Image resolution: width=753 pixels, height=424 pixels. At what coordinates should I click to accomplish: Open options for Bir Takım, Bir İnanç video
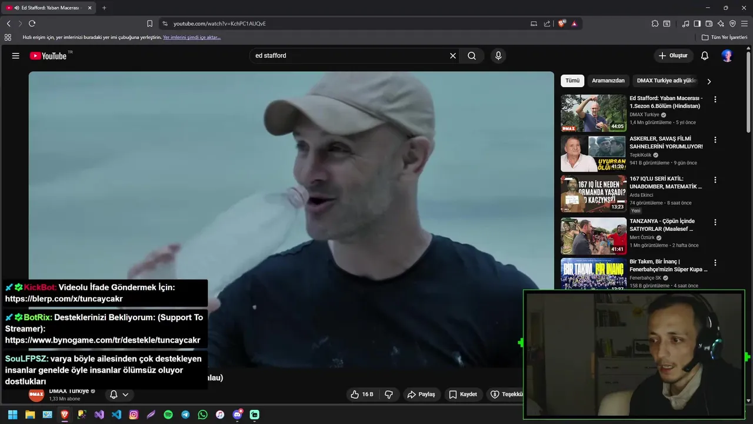coord(715,263)
